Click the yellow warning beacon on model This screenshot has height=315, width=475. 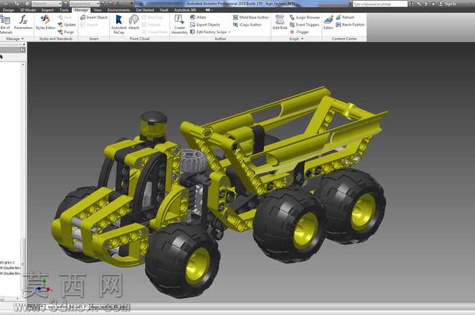tap(154, 126)
